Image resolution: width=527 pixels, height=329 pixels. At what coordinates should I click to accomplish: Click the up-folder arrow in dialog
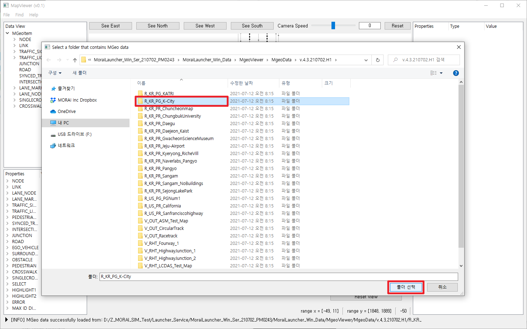[x=75, y=60]
